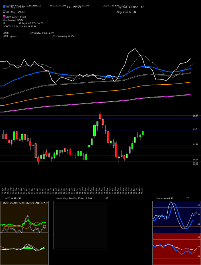
Task: Click the 'Avg Vol: 12.066 M' label
Action: pyautogui.click(x=130, y=7)
